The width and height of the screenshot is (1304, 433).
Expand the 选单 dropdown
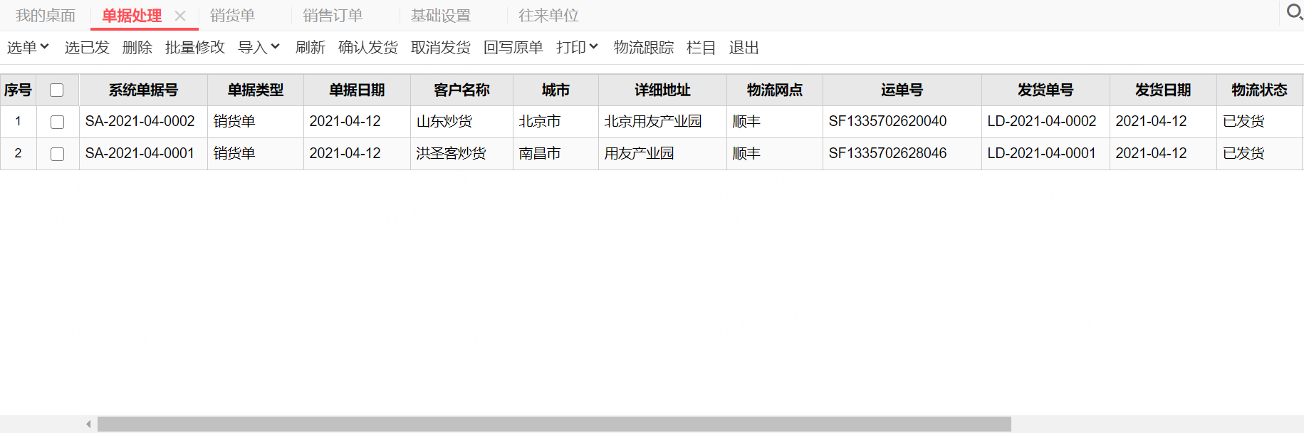(x=28, y=48)
